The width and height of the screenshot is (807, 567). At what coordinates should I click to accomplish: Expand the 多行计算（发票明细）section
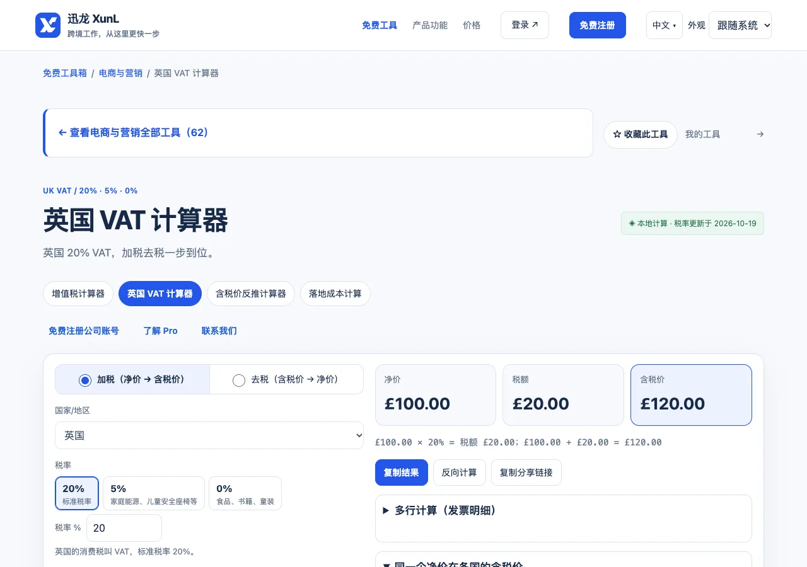pyautogui.click(x=564, y=511)
